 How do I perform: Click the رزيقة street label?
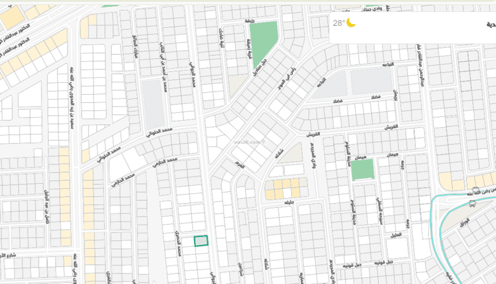[250, 21]
